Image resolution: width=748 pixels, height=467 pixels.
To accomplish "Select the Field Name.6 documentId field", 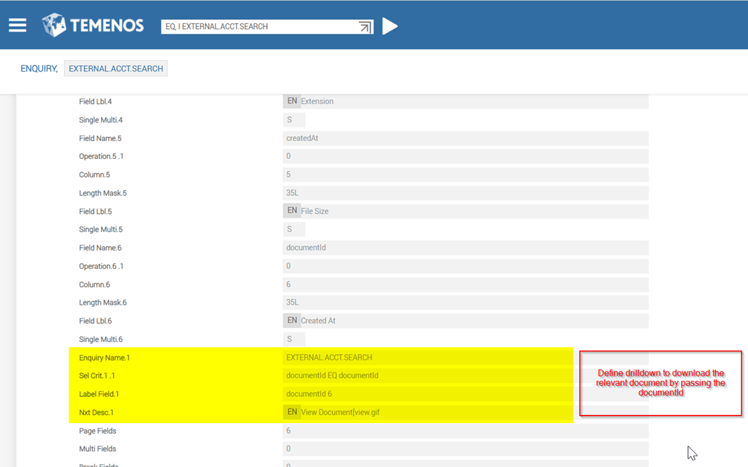I will click(x=465, y=248).
